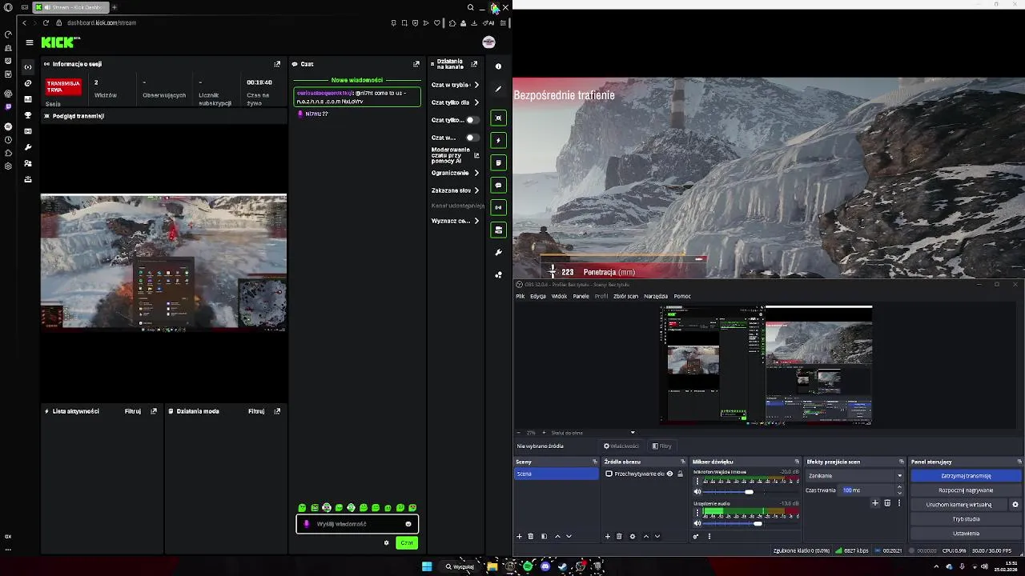
Task: Pop out the Informacje o sesji panel
Action: pos(277,64)
